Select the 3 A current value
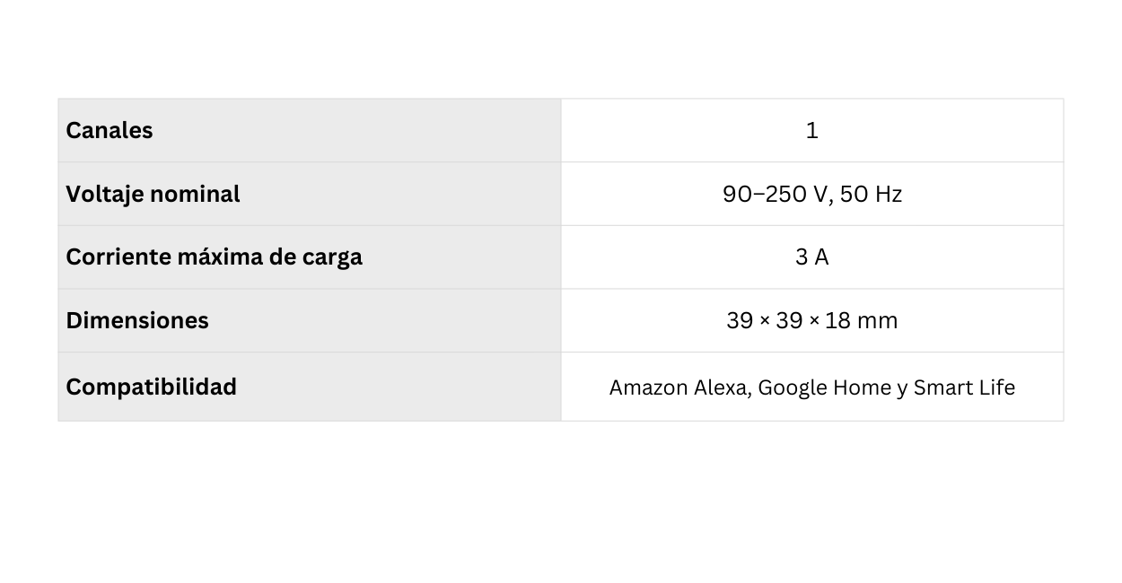 coord(811,257)
